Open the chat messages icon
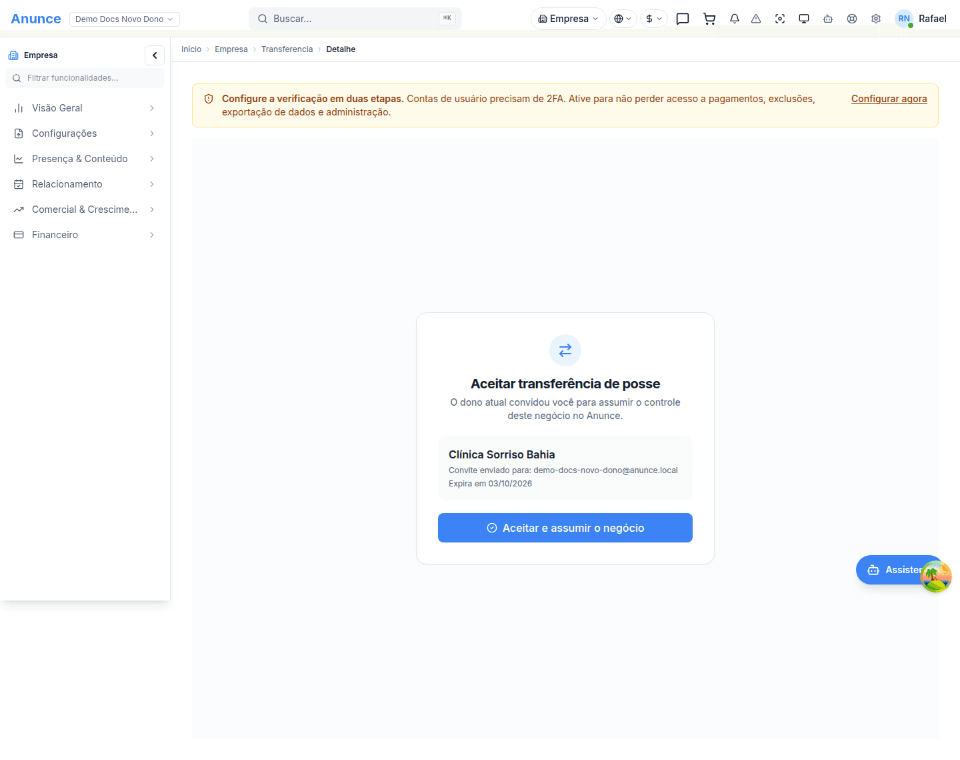Screen dimensions: 960x760 [x=683, y=19]
